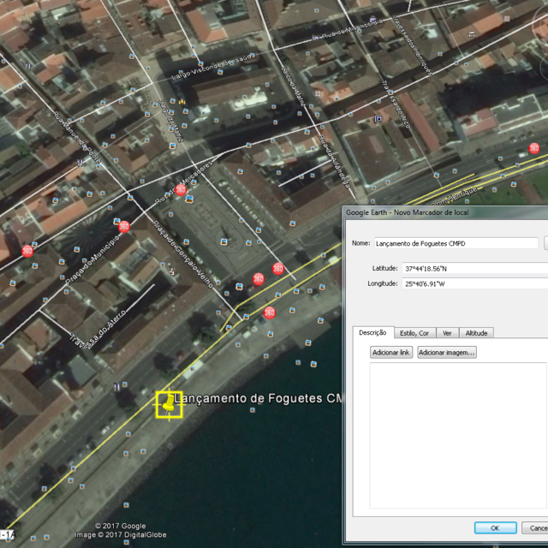Screen dimensions: 548x548
Task: Select the 360 marker at the far left edge
Action: pos(27,251)
